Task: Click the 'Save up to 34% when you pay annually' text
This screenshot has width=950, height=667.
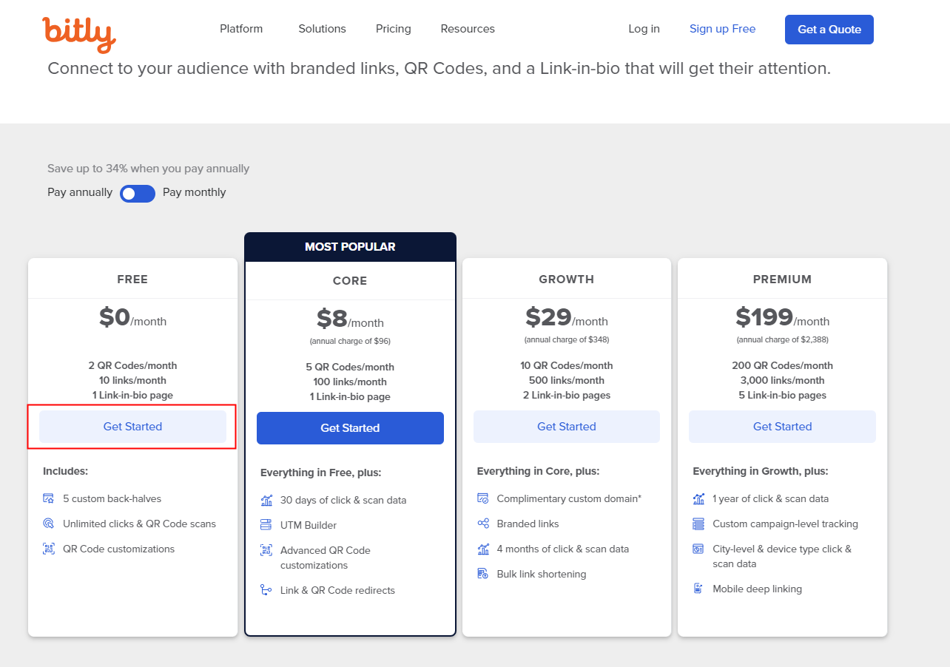Action: (x=149, y=169)
